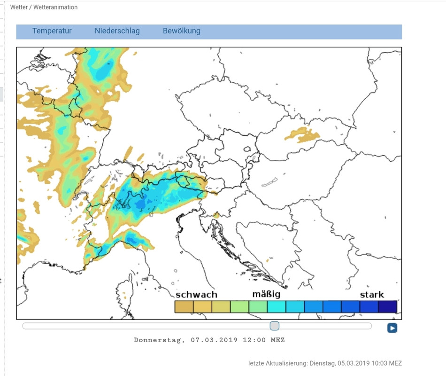Click the Donnerstag 07.03.2019 timestamp
The height and width of the screenshot is (376, 446).
coord(209,340)
